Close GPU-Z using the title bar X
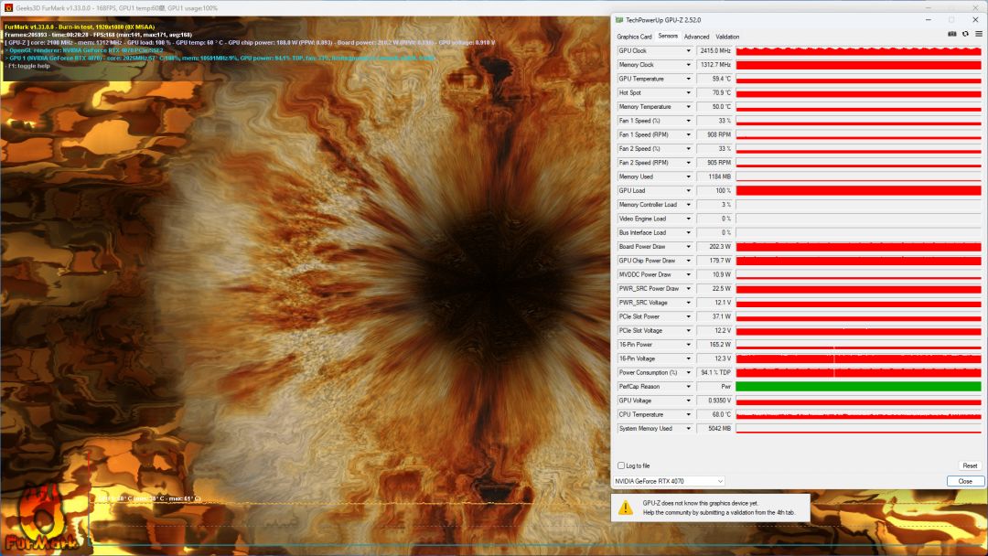988x556 pixels. pyautogui.click(x=974, y=19)
